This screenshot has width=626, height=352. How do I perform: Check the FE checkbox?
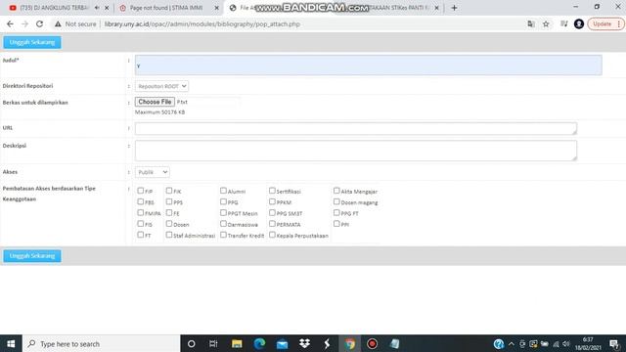click(x=169, y=213)
